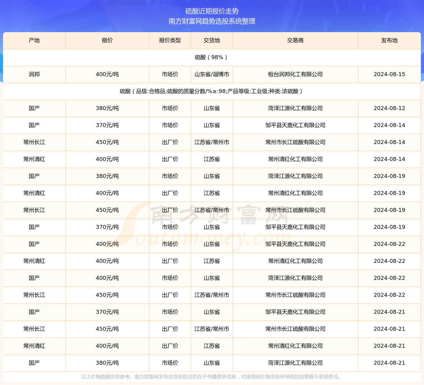Click 380元/吨 in the 2024-08-19 row
Viewport: 424px width, 385px height.
[x=107, y=176]
